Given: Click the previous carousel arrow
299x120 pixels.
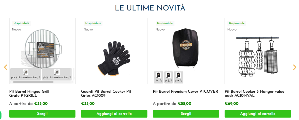Looking at the screenshot, I should point(6,67).
